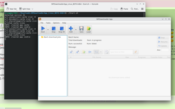Minimize the Konsole window

click(137, 4)
